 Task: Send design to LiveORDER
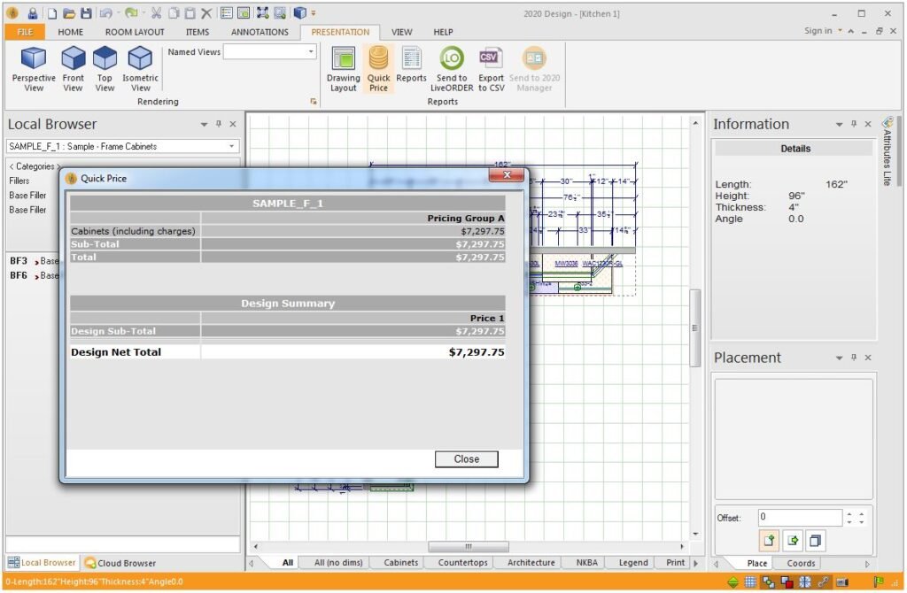click(x=452, y=69)
